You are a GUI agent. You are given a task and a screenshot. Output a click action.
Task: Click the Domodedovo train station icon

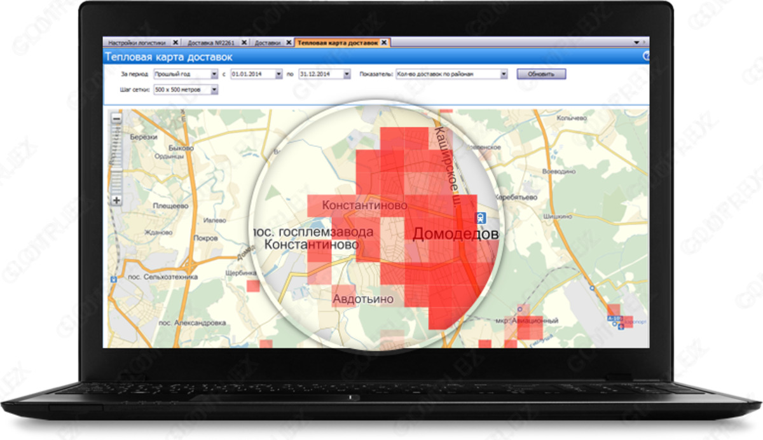pyautogui.click(x=481, y=217)
